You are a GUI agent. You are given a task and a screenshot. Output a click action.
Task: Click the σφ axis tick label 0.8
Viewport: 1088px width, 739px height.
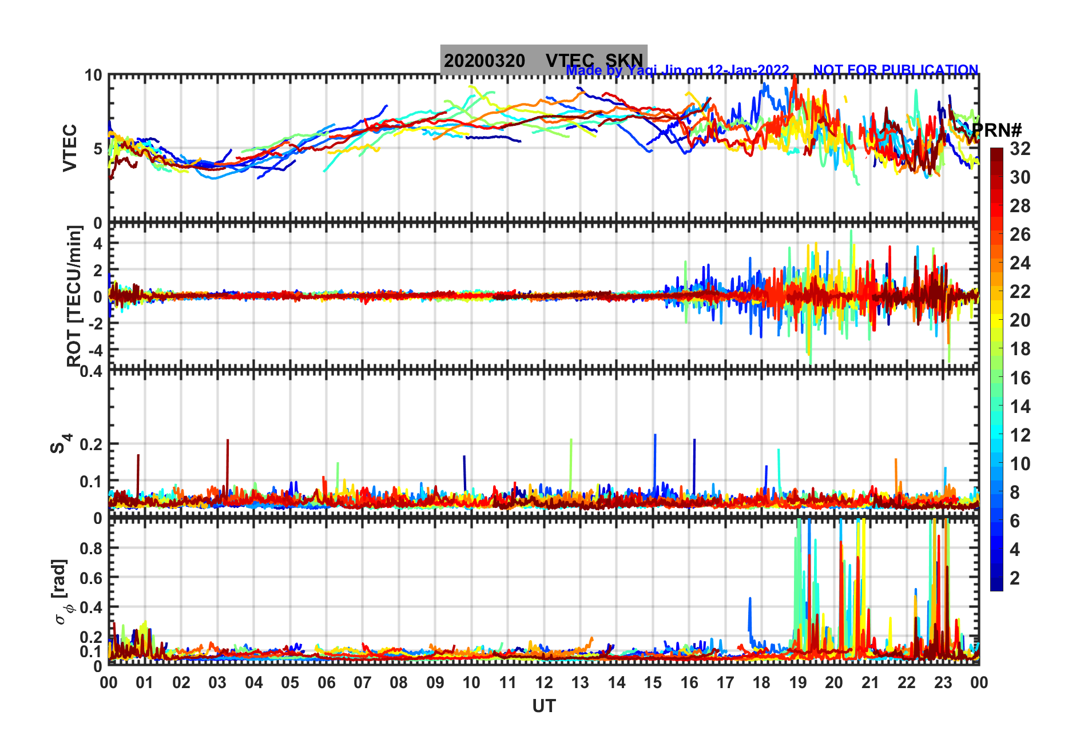[x=92, y=548]
